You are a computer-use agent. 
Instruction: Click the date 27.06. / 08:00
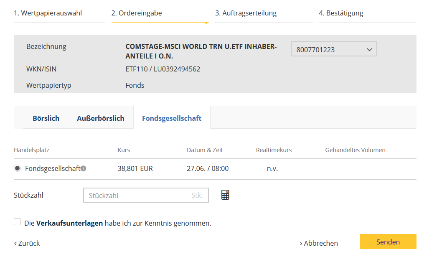coord(208,168)
